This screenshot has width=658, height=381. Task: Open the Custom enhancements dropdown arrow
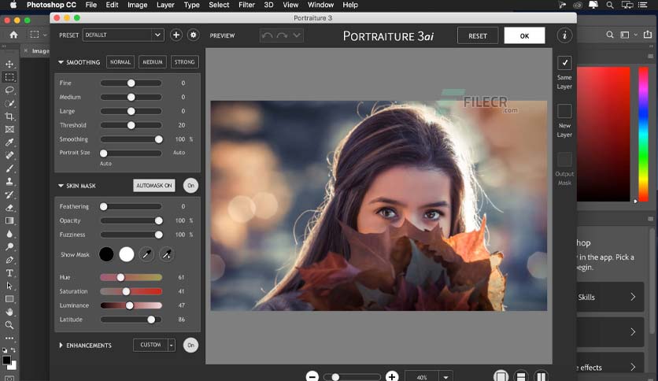pos(172,346)
